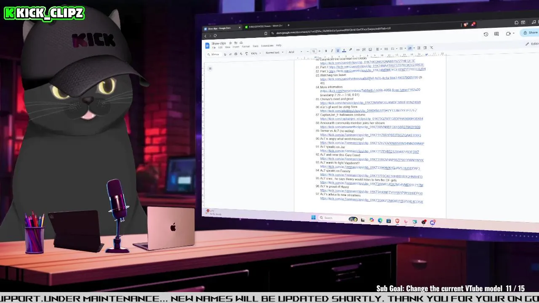Reload the page in browser

[215, 36]
